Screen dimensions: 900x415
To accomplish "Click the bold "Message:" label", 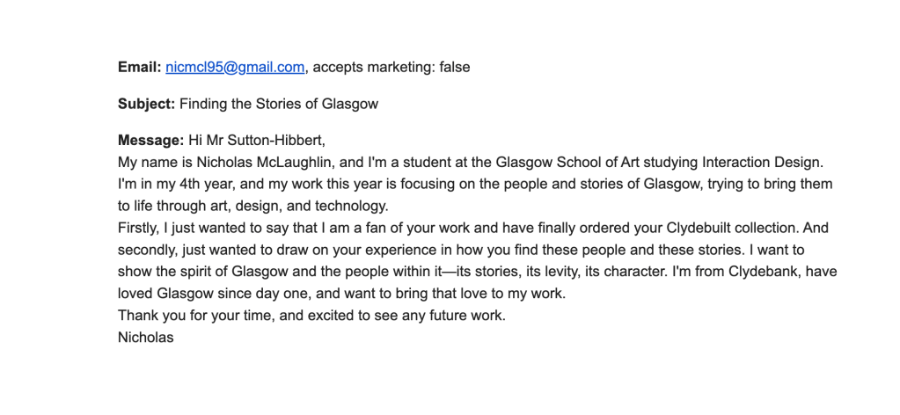I will (x=151, y=141).
